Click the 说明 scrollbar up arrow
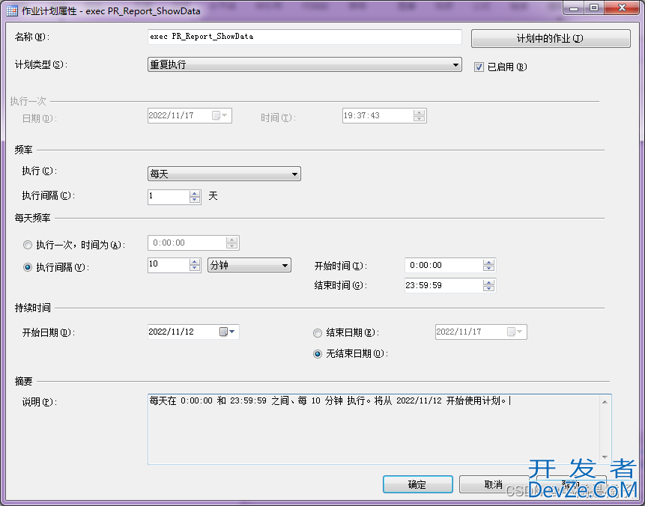 pos(605,402)
